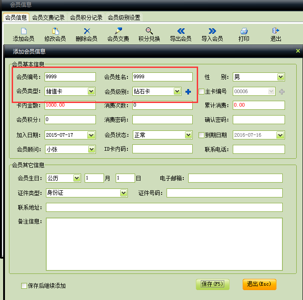Click the 联系地址 input field
The height and width of the screenshot is (300, 303).
point(164,207)
